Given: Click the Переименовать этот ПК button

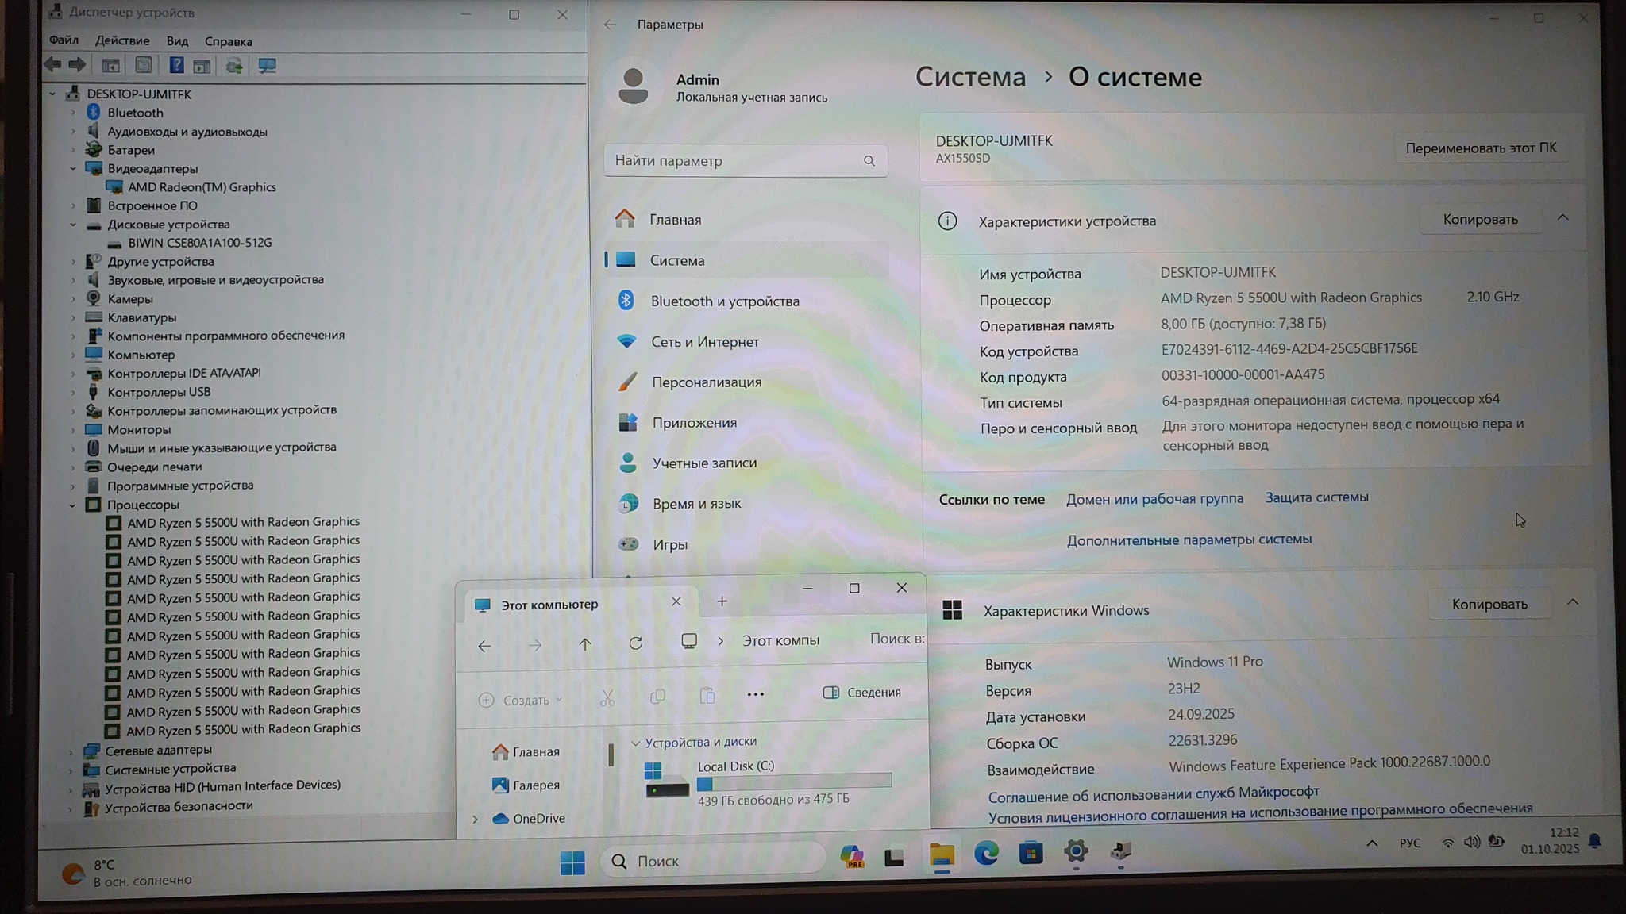Looking at the screenshot, I should [x=1481, y=148].
